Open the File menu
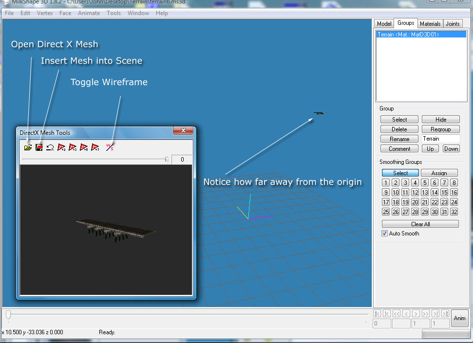The height and width of the screenshot is (343, 473). click(9, 13)
